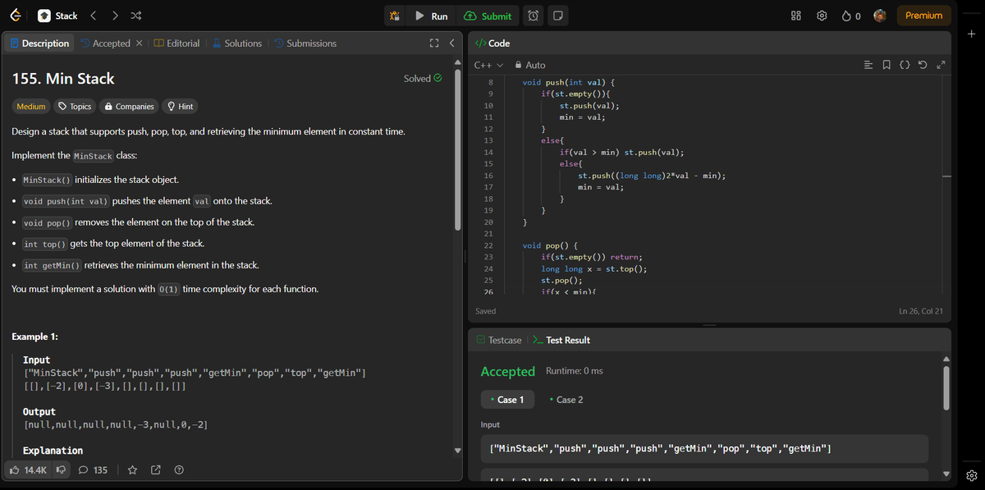Open the notes sticky icon
985x490 pixels.
(x=557, y=16)
